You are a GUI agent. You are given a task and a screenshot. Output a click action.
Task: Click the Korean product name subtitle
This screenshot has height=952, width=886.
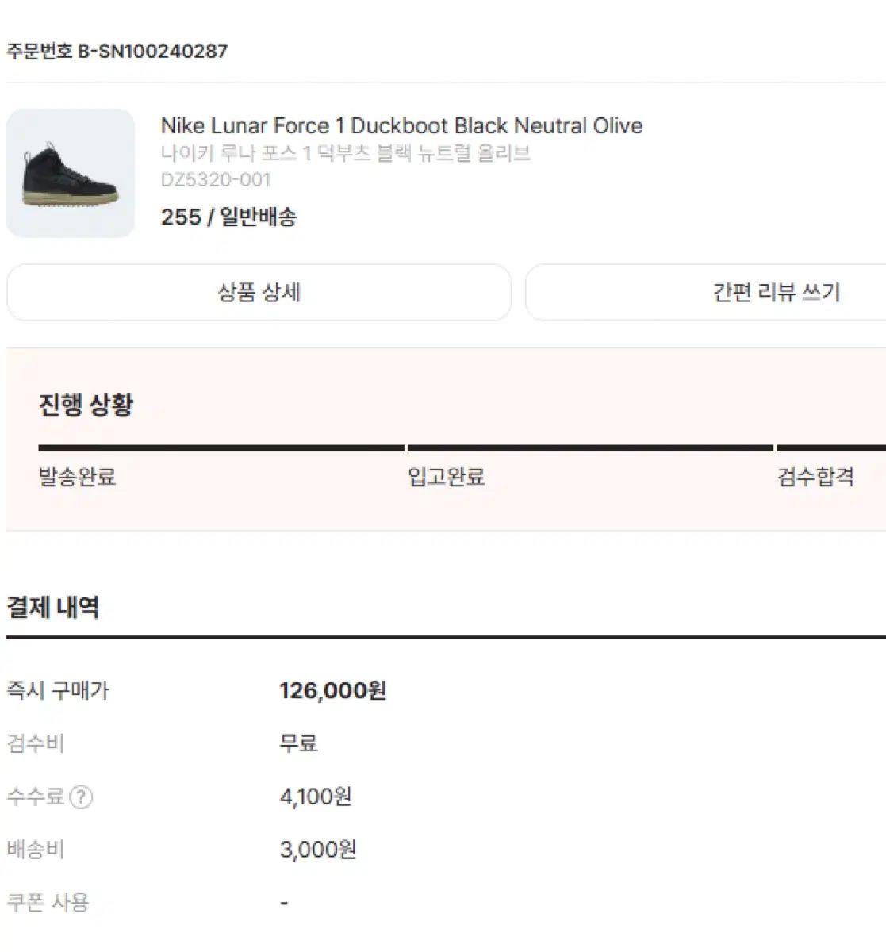tap(346, 153)
